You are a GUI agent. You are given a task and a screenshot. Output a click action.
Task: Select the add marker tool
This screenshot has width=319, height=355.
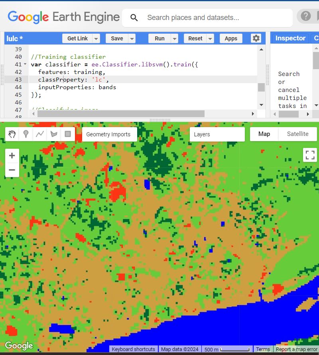point(26,134)
